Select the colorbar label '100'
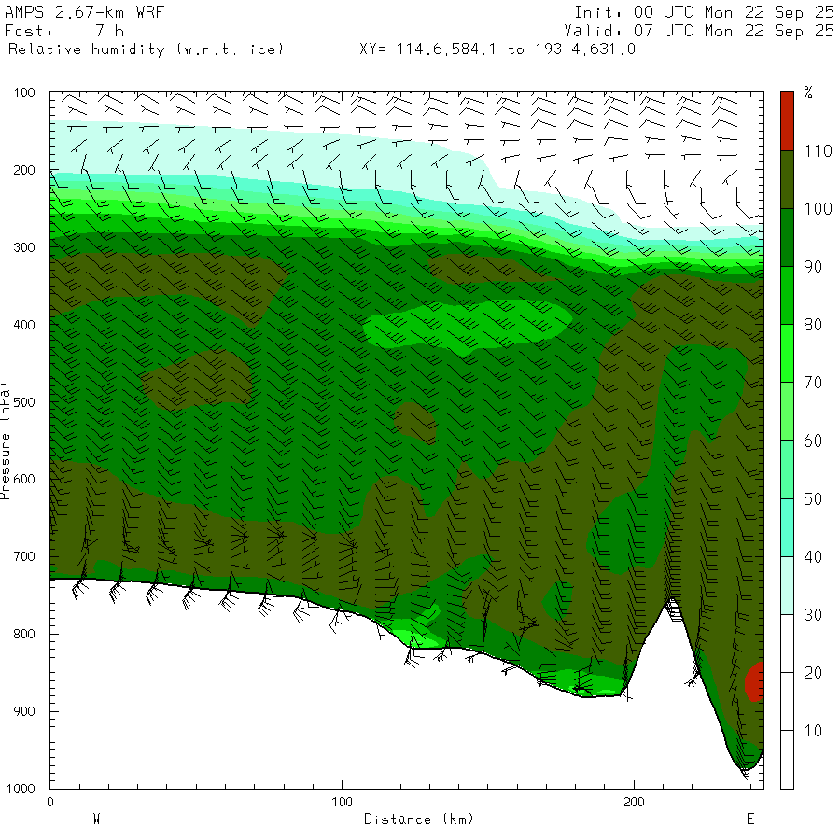The height and width of the screenshot is (840, 840). [x=818, y=209]
